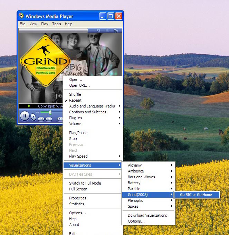Open Options... in Visualizations submenu
Viewport: 229px width, 235px height.
pyautogui.click(x=148, y=221)
